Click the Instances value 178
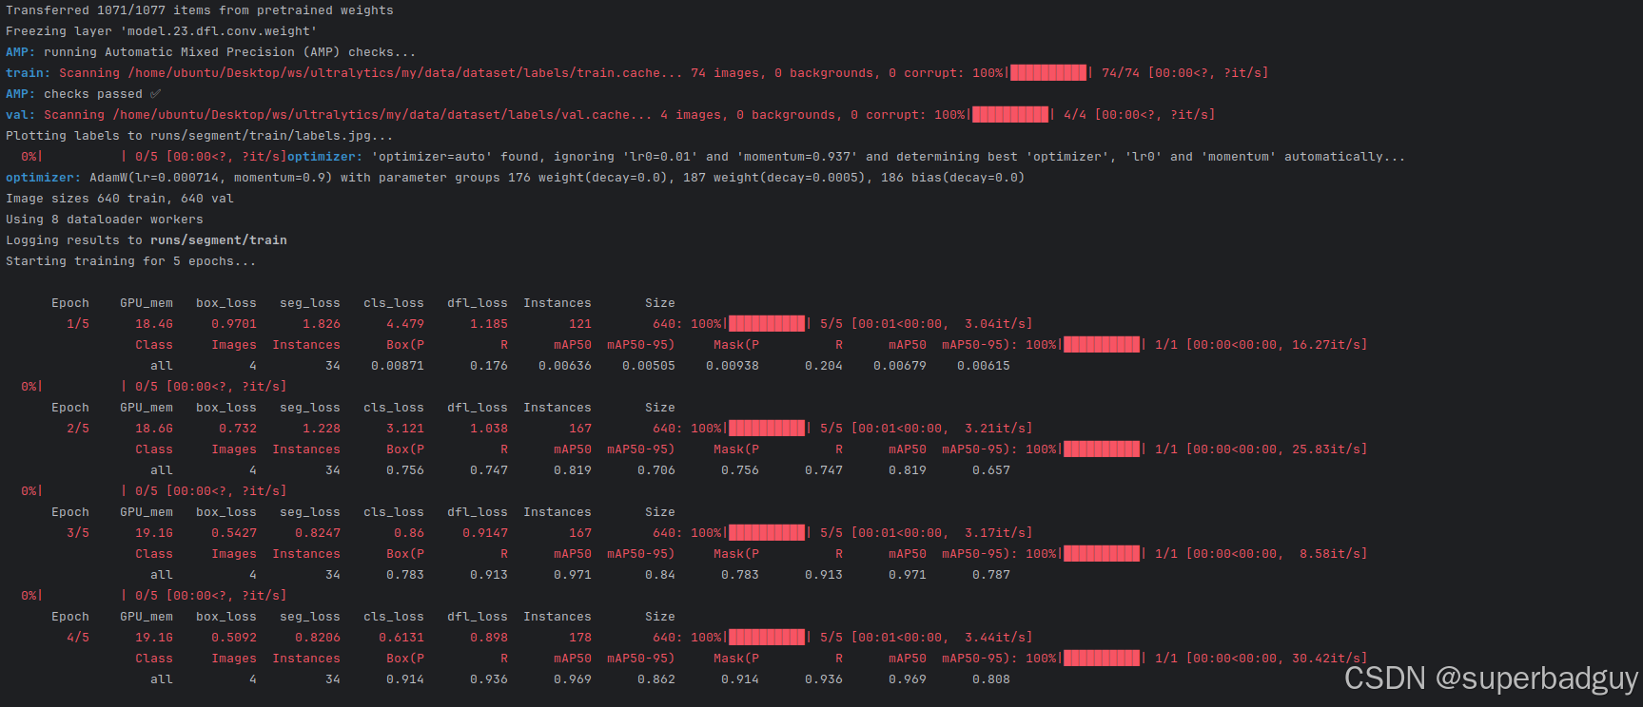Image resolution: width=1643 pixels, height=707 pixels. pyautogui.click(x=580, y=638)
